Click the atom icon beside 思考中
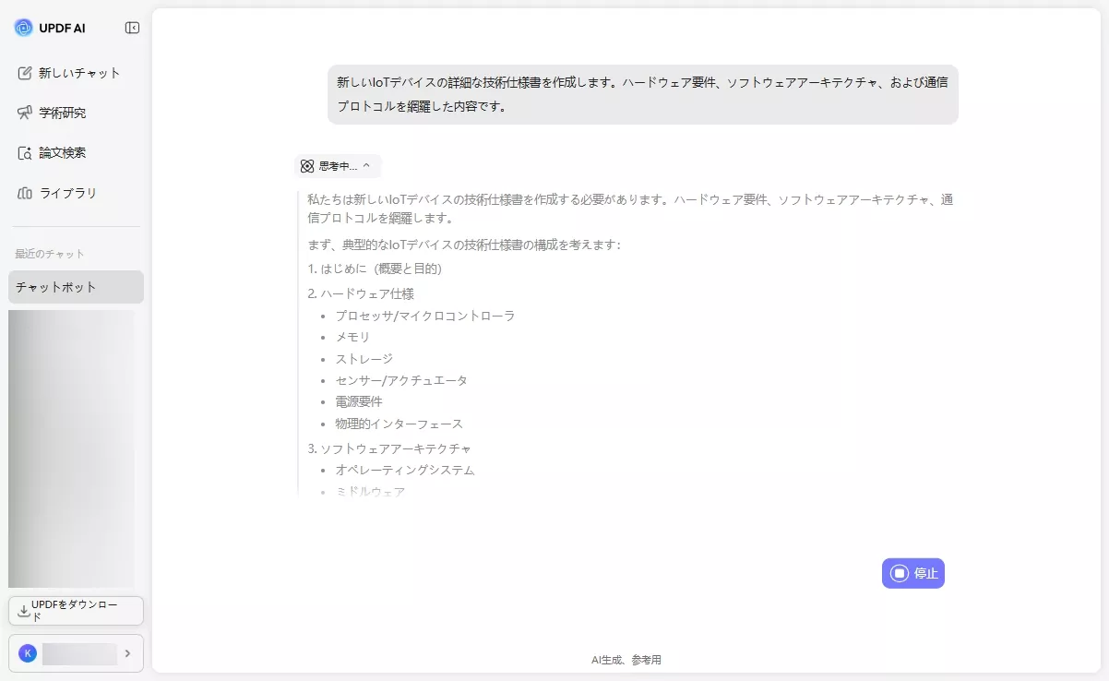 pos(305,166)
